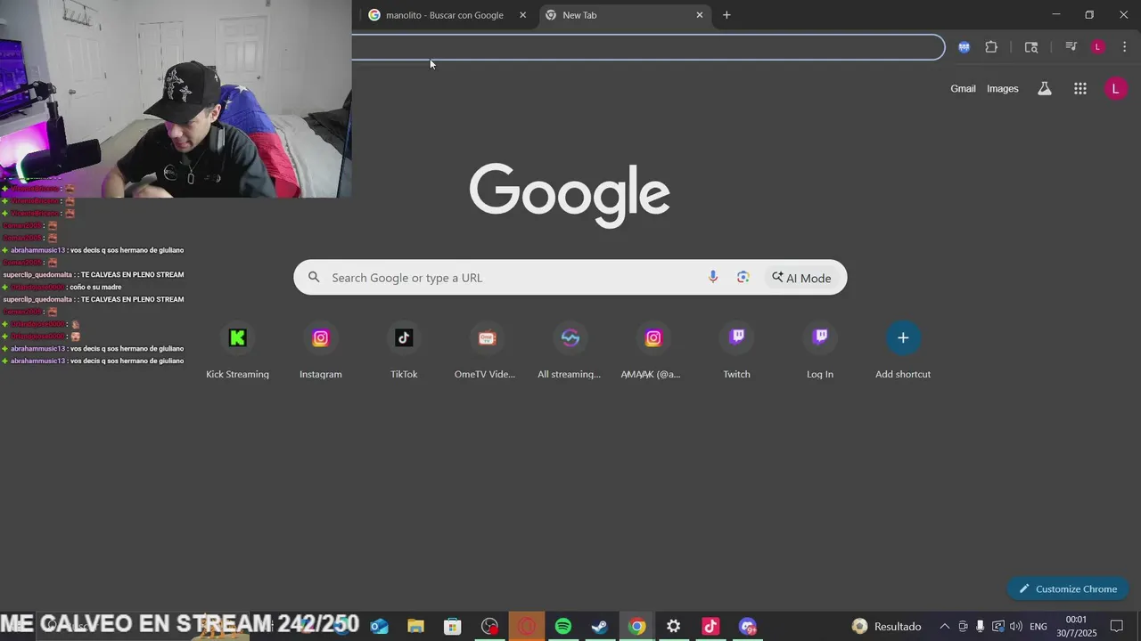The width and height of the screenshot is (1141, 641).
Task: Open OBS Studio from taskbar
Action: click(489, 627)
